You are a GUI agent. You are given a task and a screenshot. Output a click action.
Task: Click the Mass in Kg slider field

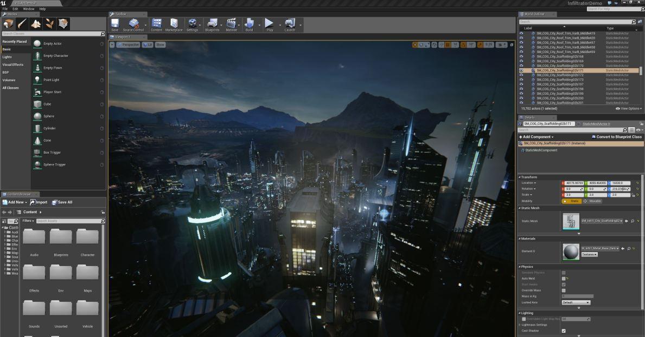[578, 296]
